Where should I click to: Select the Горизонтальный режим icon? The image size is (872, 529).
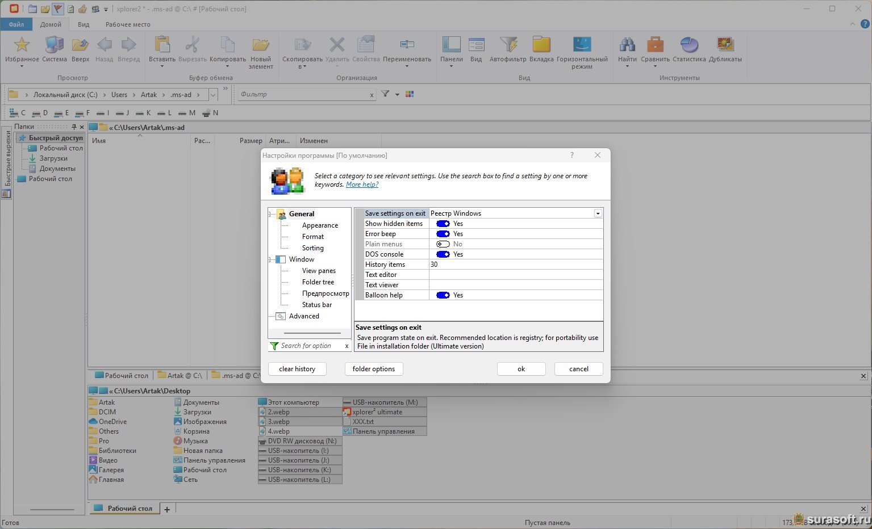click(x=582, y=45)
